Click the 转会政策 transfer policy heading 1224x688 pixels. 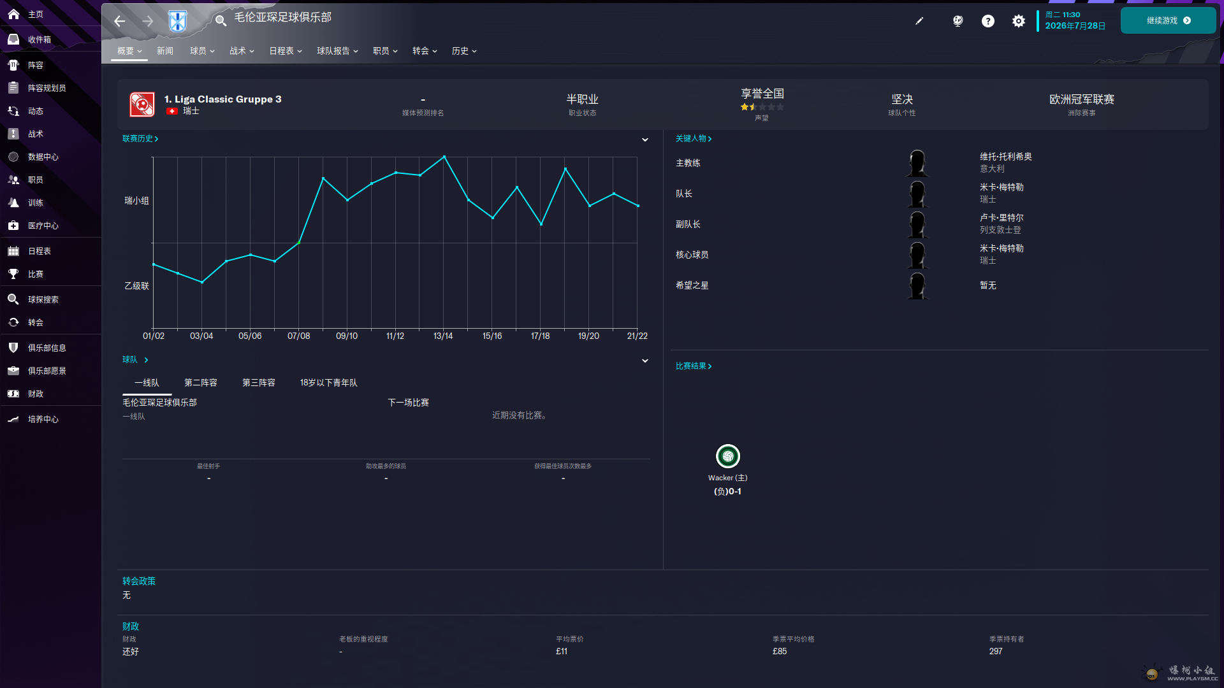point(139,581)
